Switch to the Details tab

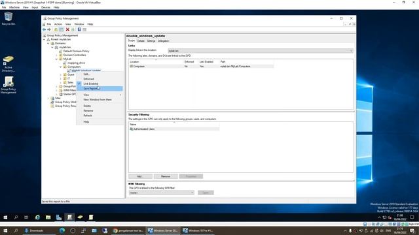click(x=141, y=41)
